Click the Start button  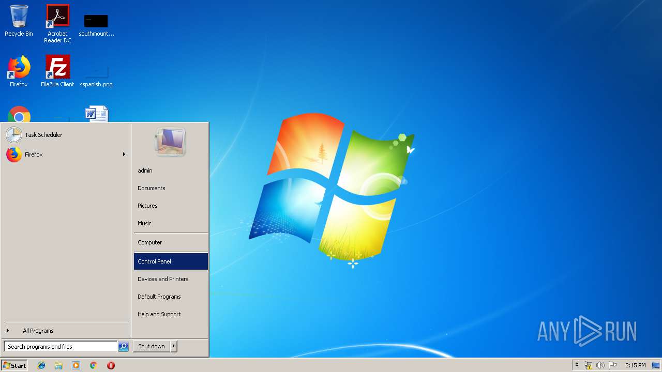coord(14,365)
